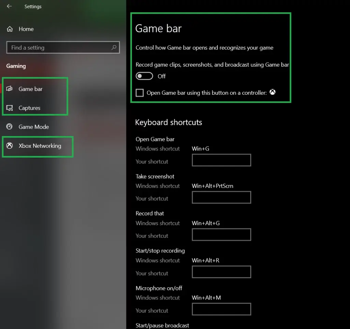The height and width of the screenshot is (329, 350).
Task: Click the Off label next to toggle
Action: (x=162, y=76)
